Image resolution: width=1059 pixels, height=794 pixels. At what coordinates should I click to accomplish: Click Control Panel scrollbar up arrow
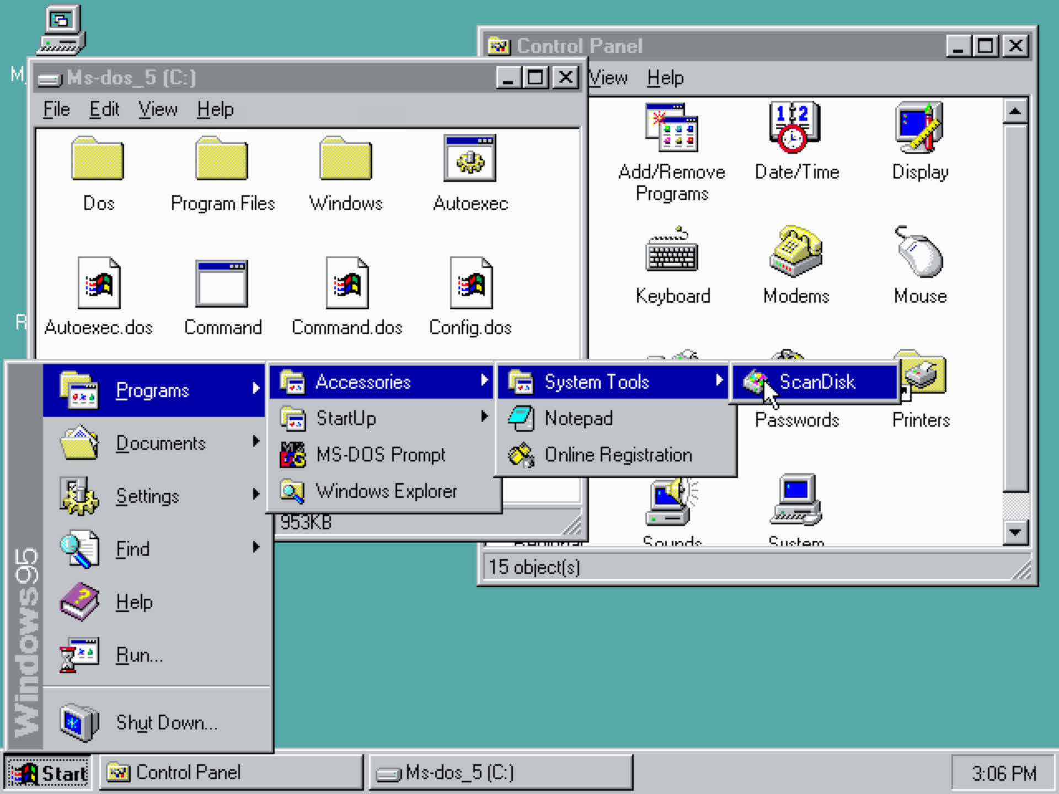[1015, 111]
